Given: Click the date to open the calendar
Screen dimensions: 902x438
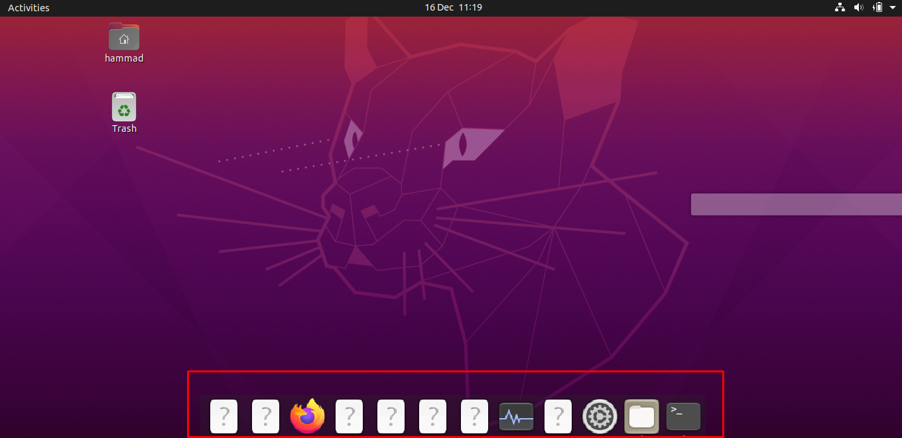Looking at the screenshot, I should coord(453,7).
